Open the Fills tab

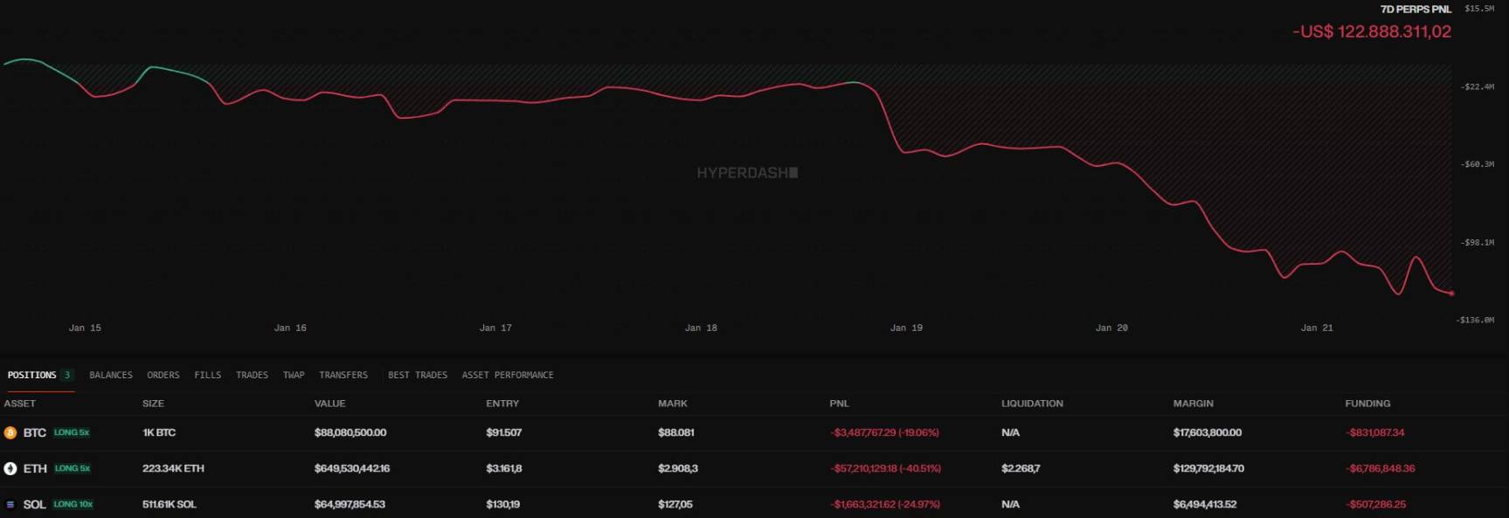(x=208, y=375)
